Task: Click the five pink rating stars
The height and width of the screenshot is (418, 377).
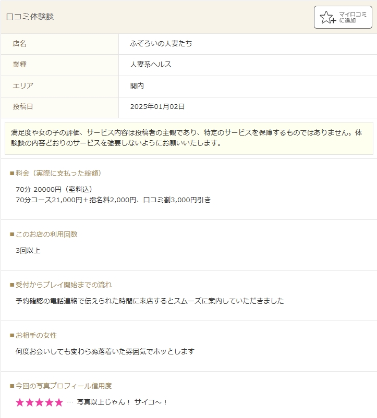Action: [x=40, y=402]
